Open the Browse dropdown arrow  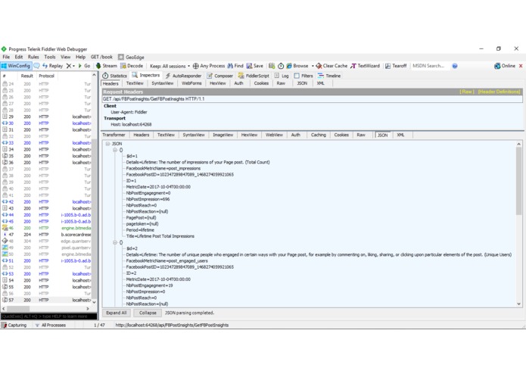(313, 66)
